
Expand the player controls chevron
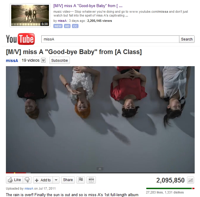tap(100, 169)
